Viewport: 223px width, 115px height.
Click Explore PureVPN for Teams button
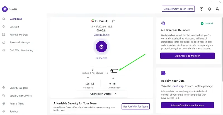178,9
